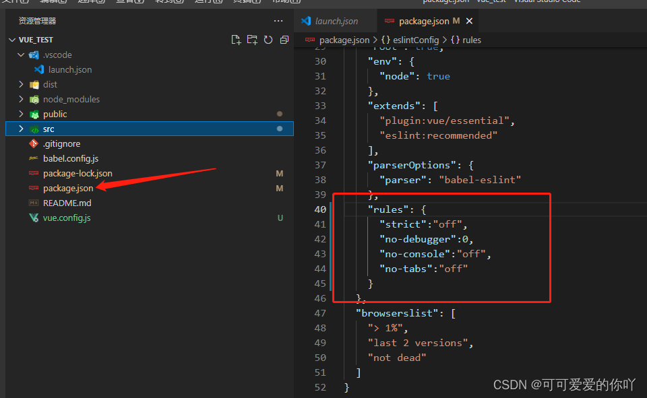Click the folder icon next to src
This screenshot has width=647, height=398.
[x=34, y=129]
